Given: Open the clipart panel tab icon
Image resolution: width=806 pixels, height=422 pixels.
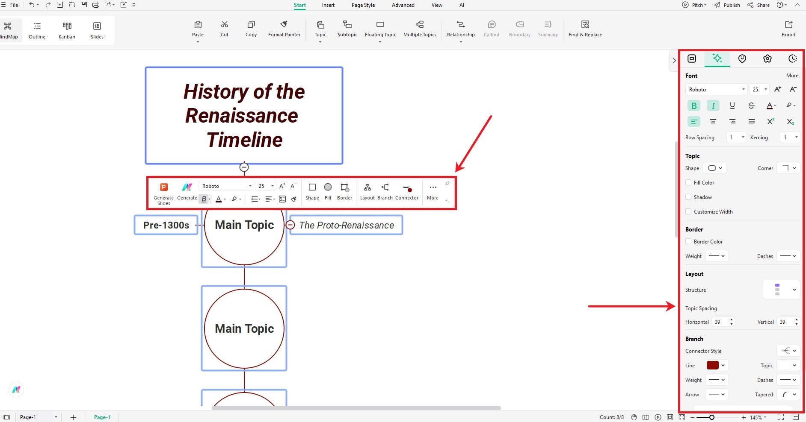Looking at the screenshot, I should click(x=767, y=59).
